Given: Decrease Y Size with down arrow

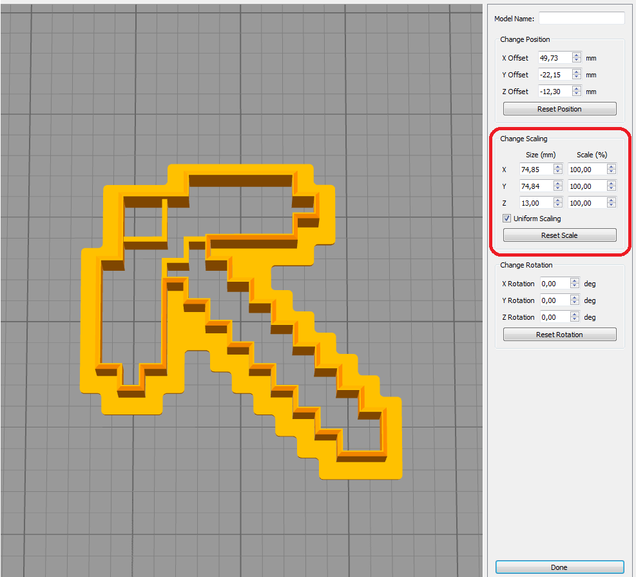Looking at the screenshot, I should pos(558,188).
